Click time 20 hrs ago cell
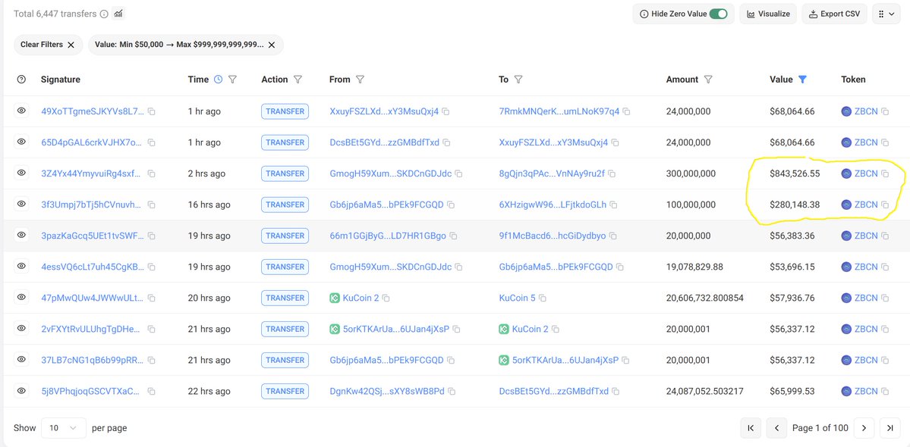Image resolution: width=910 pixels, height=447 pixels. [x=209, y=298]
